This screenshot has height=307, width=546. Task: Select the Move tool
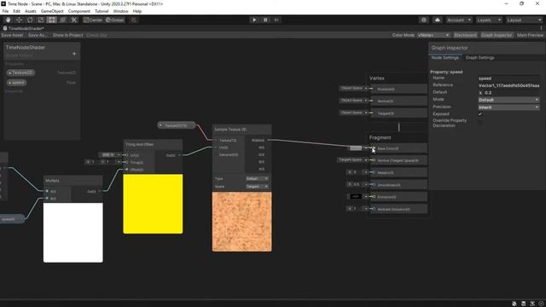coord(19,20)
